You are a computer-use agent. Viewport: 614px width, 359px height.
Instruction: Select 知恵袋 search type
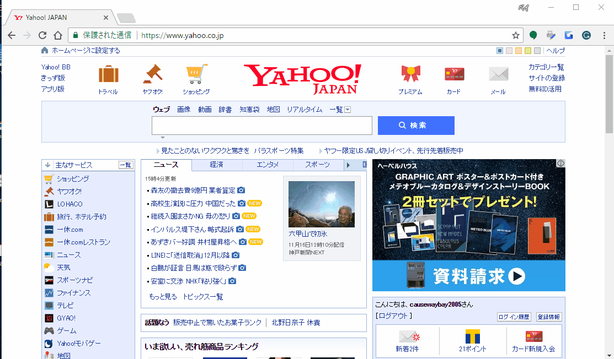coord(249,110)
